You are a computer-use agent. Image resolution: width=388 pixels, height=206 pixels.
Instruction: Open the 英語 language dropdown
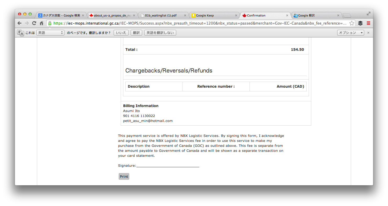pyautogui.click(x=50, y=33)
